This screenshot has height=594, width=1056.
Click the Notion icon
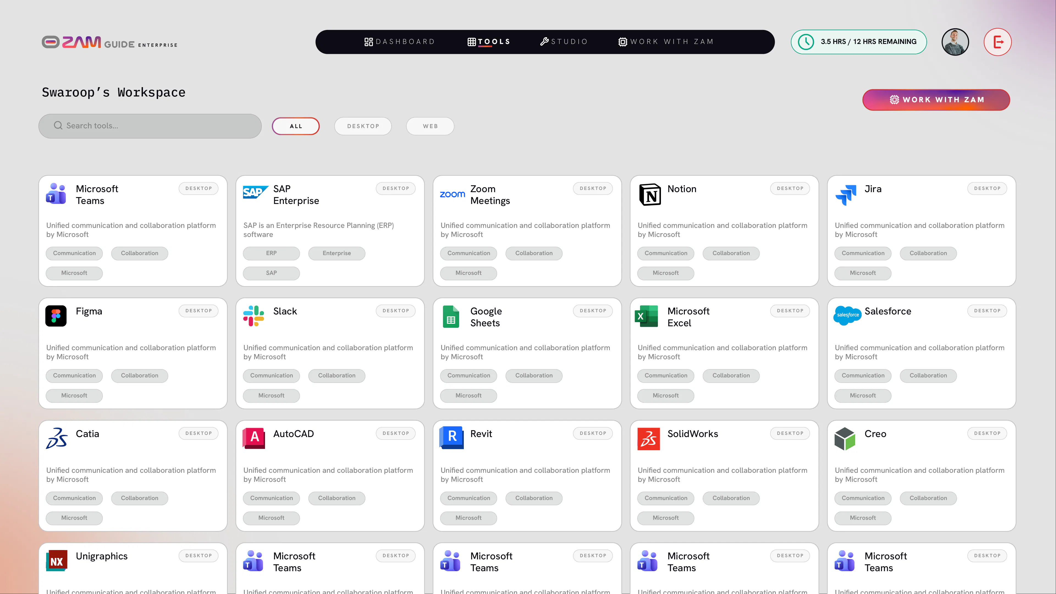650,194
